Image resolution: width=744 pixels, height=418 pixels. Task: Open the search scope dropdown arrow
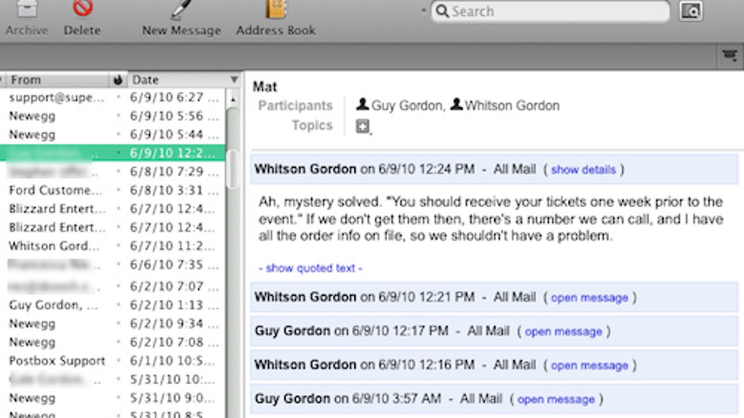tap(424, 10)
